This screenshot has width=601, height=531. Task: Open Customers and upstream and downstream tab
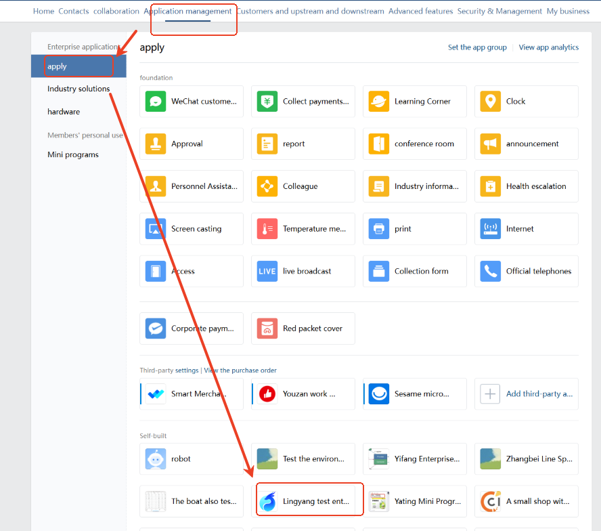pos(310,11)
